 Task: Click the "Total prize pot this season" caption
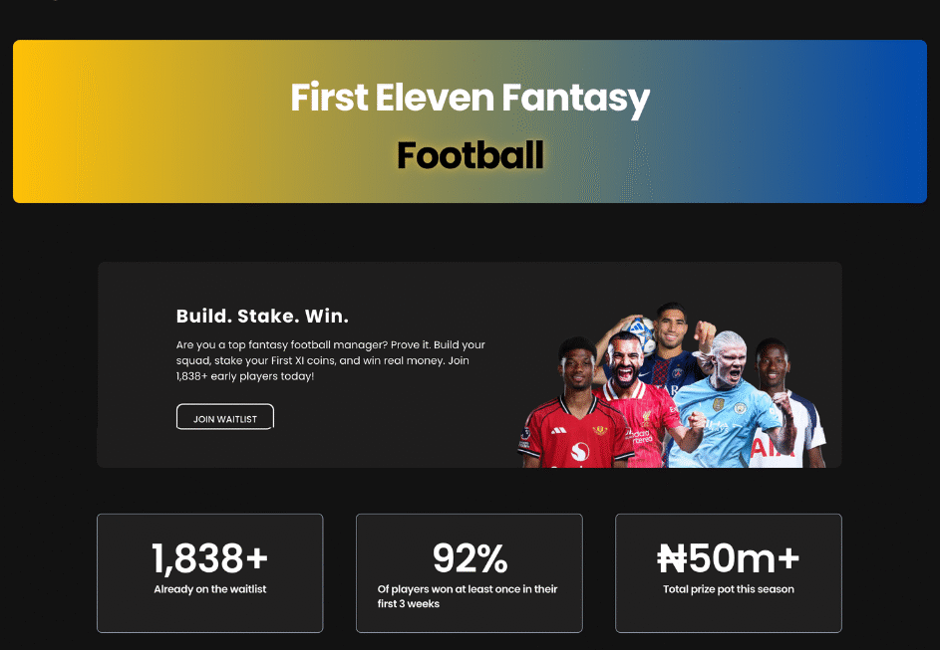pos(728,589)
